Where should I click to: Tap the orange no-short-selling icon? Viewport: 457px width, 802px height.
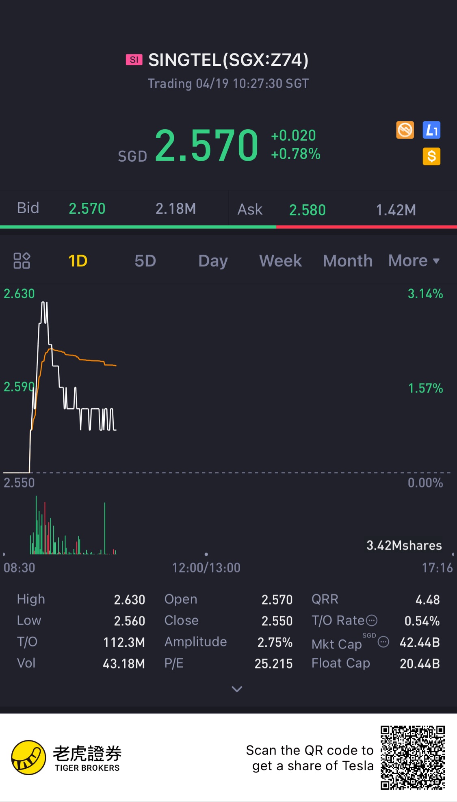[405, 130]
